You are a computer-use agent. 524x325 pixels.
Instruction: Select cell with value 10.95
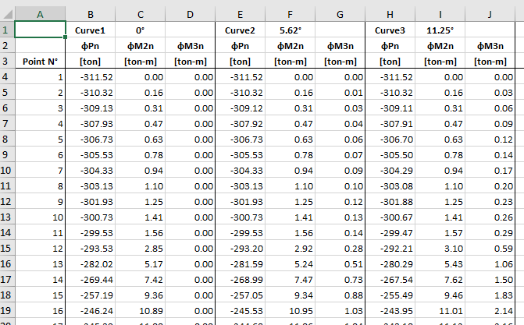click(290, 311)
